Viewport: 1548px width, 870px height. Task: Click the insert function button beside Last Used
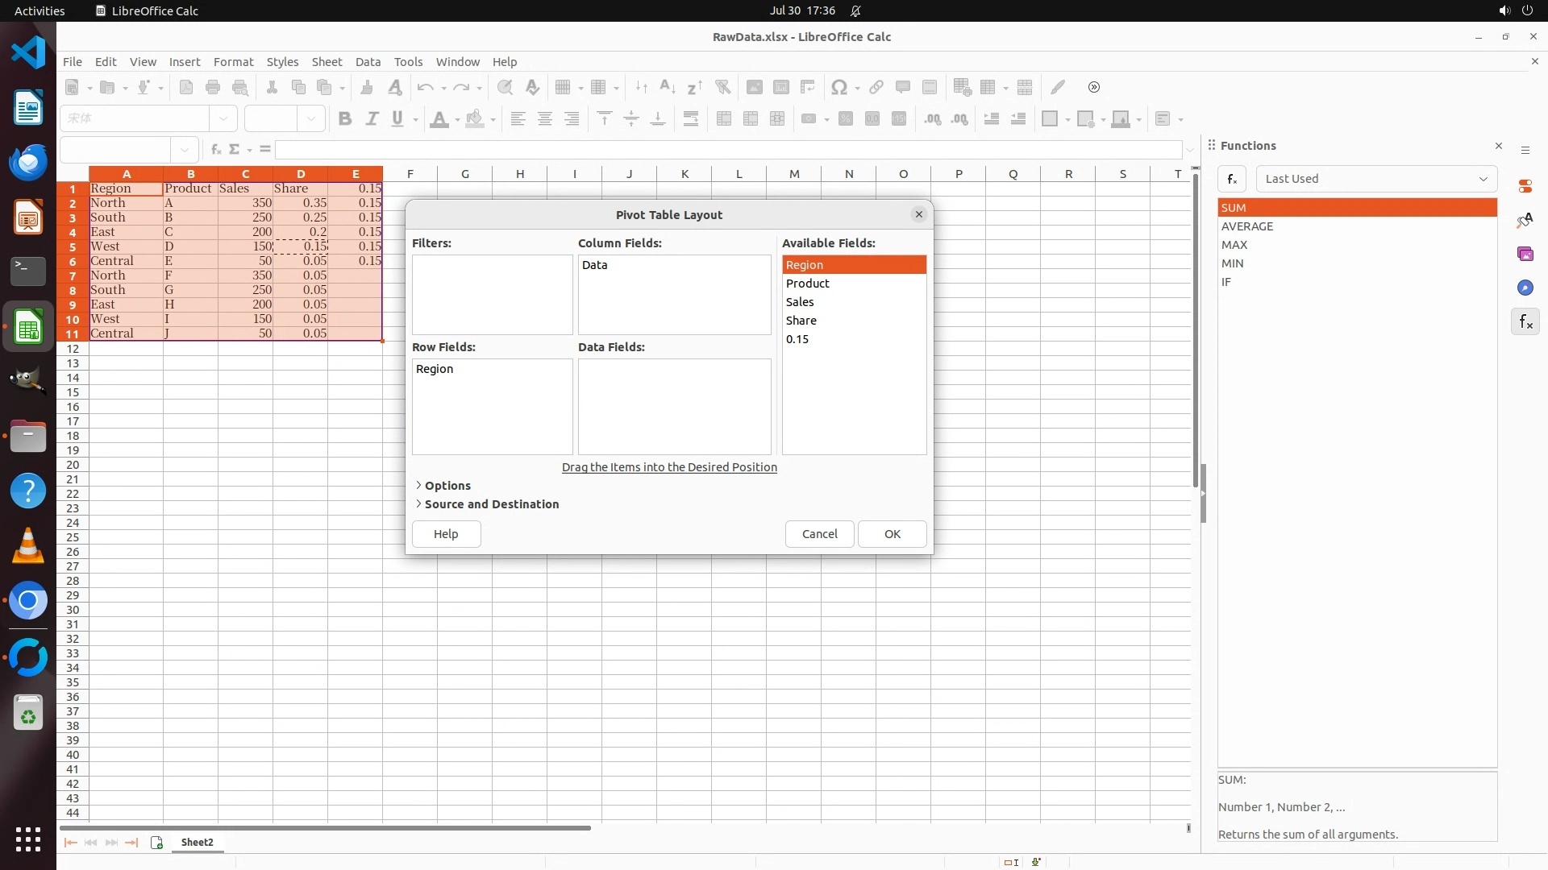(x=1232, y=179)
